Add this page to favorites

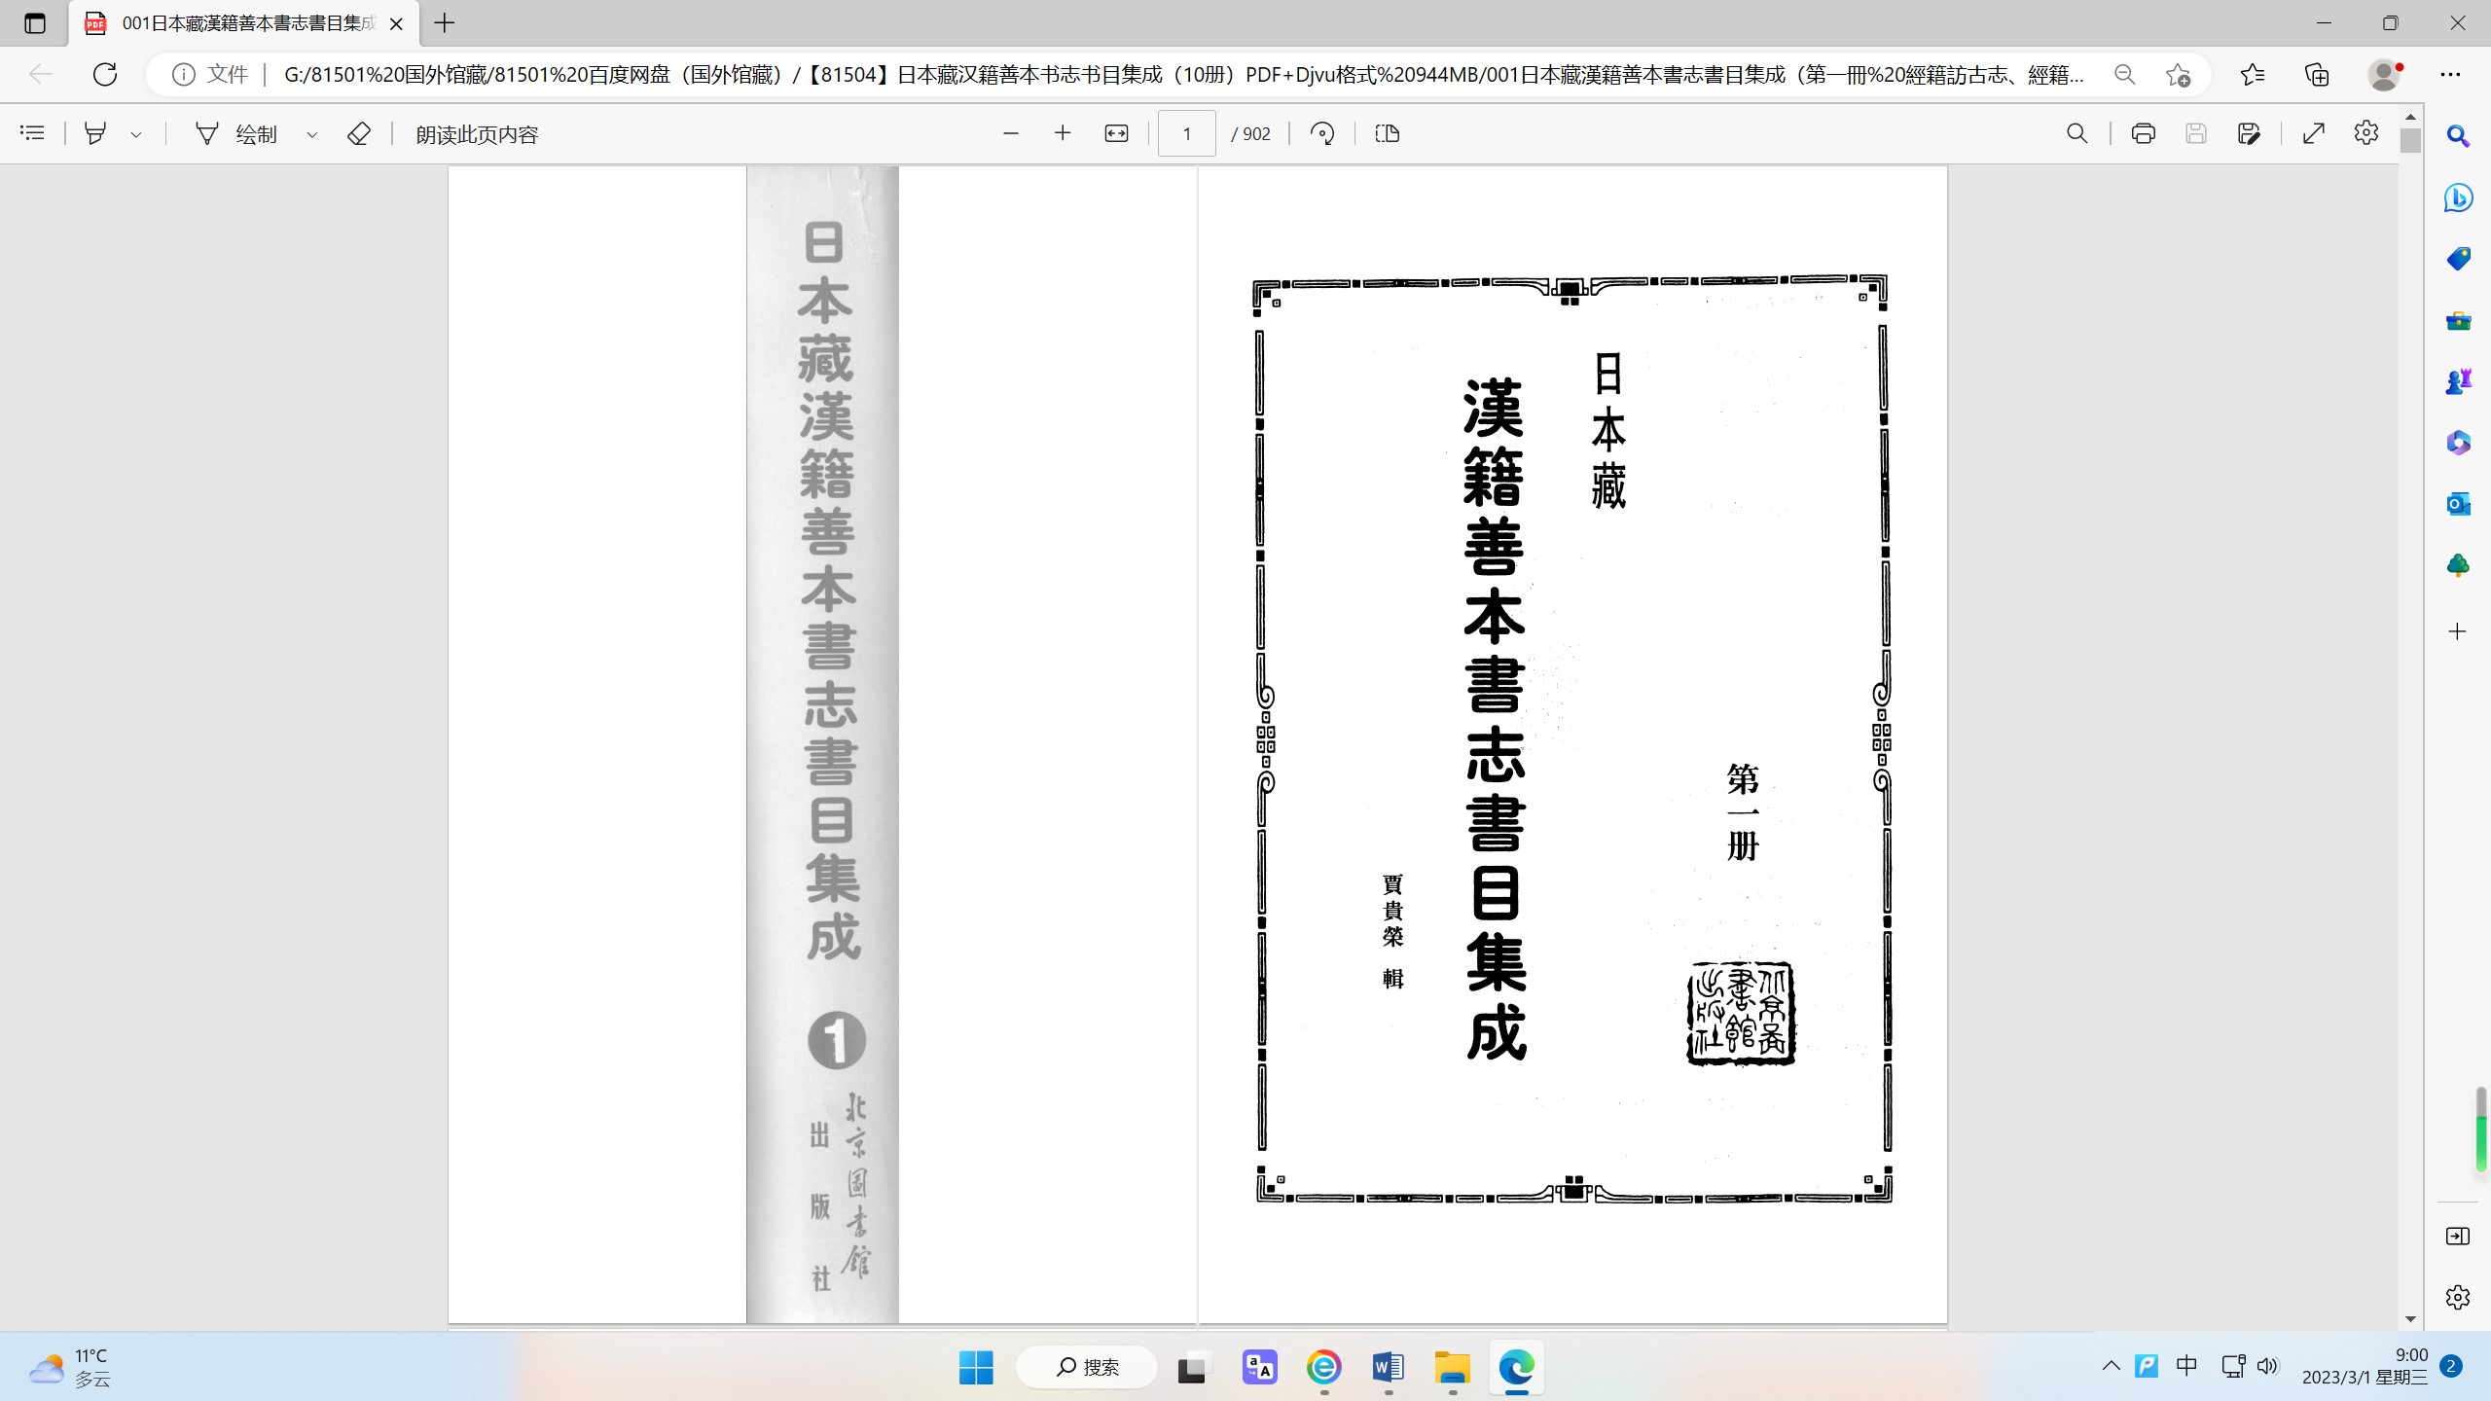click(x=2178, y=74)
